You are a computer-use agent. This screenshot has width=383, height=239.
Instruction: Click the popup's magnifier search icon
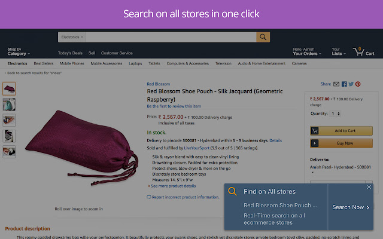232,192
